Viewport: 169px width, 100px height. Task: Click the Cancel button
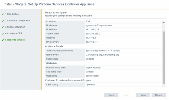coord(159,95)
